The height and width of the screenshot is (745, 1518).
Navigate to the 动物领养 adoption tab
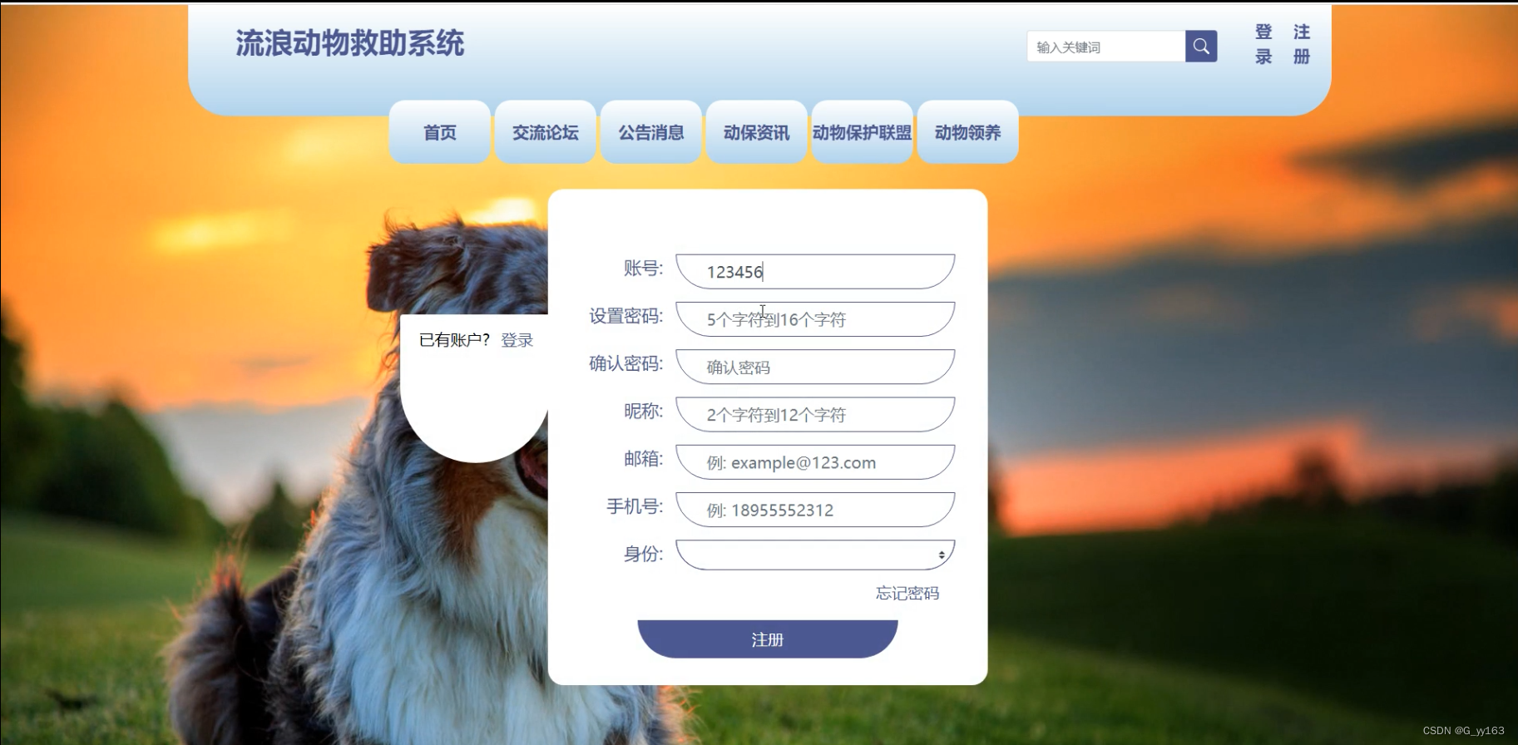[x=968, y=132]
